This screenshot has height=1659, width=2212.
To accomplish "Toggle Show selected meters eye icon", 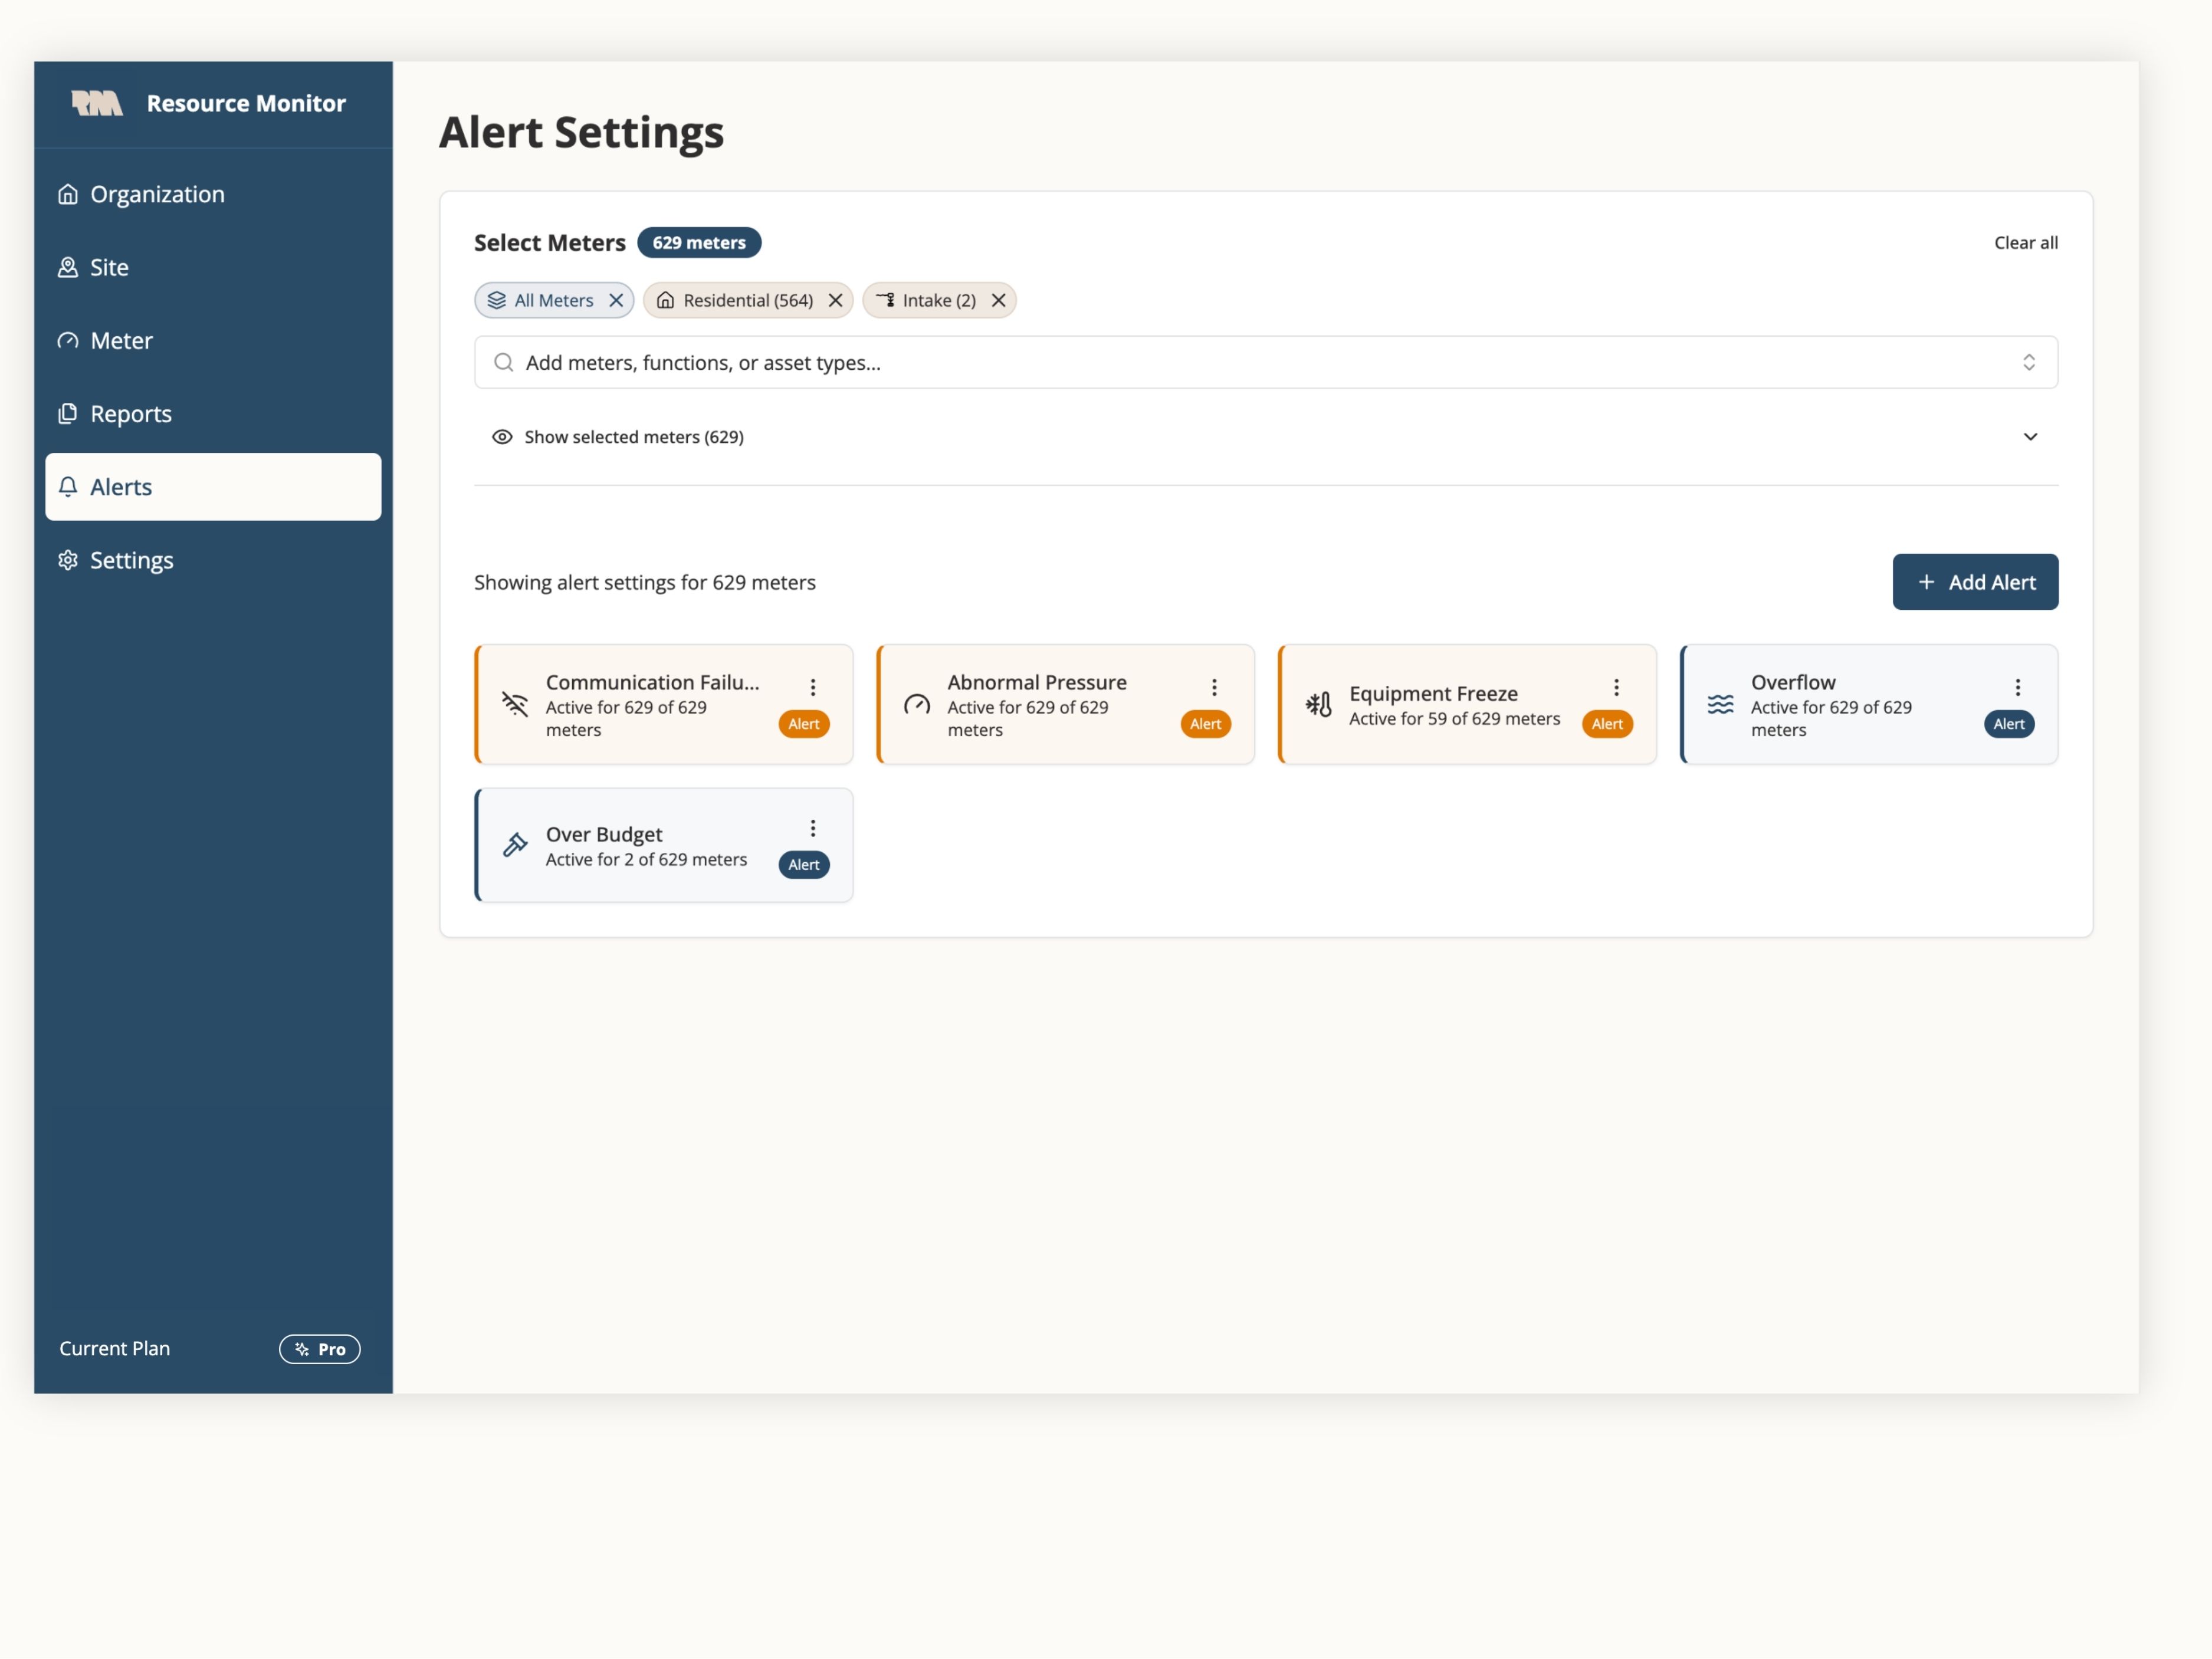I will (x=502, y=437).
